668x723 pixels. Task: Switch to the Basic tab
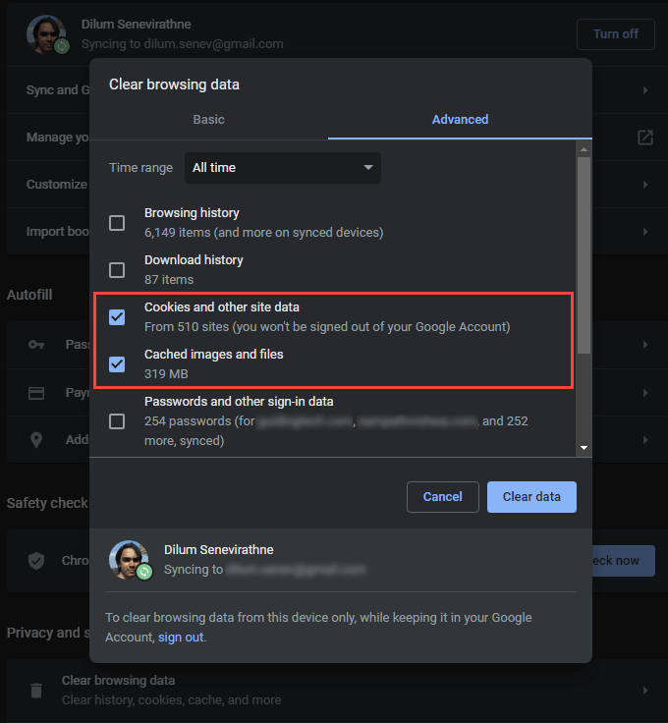pos(208,120)
